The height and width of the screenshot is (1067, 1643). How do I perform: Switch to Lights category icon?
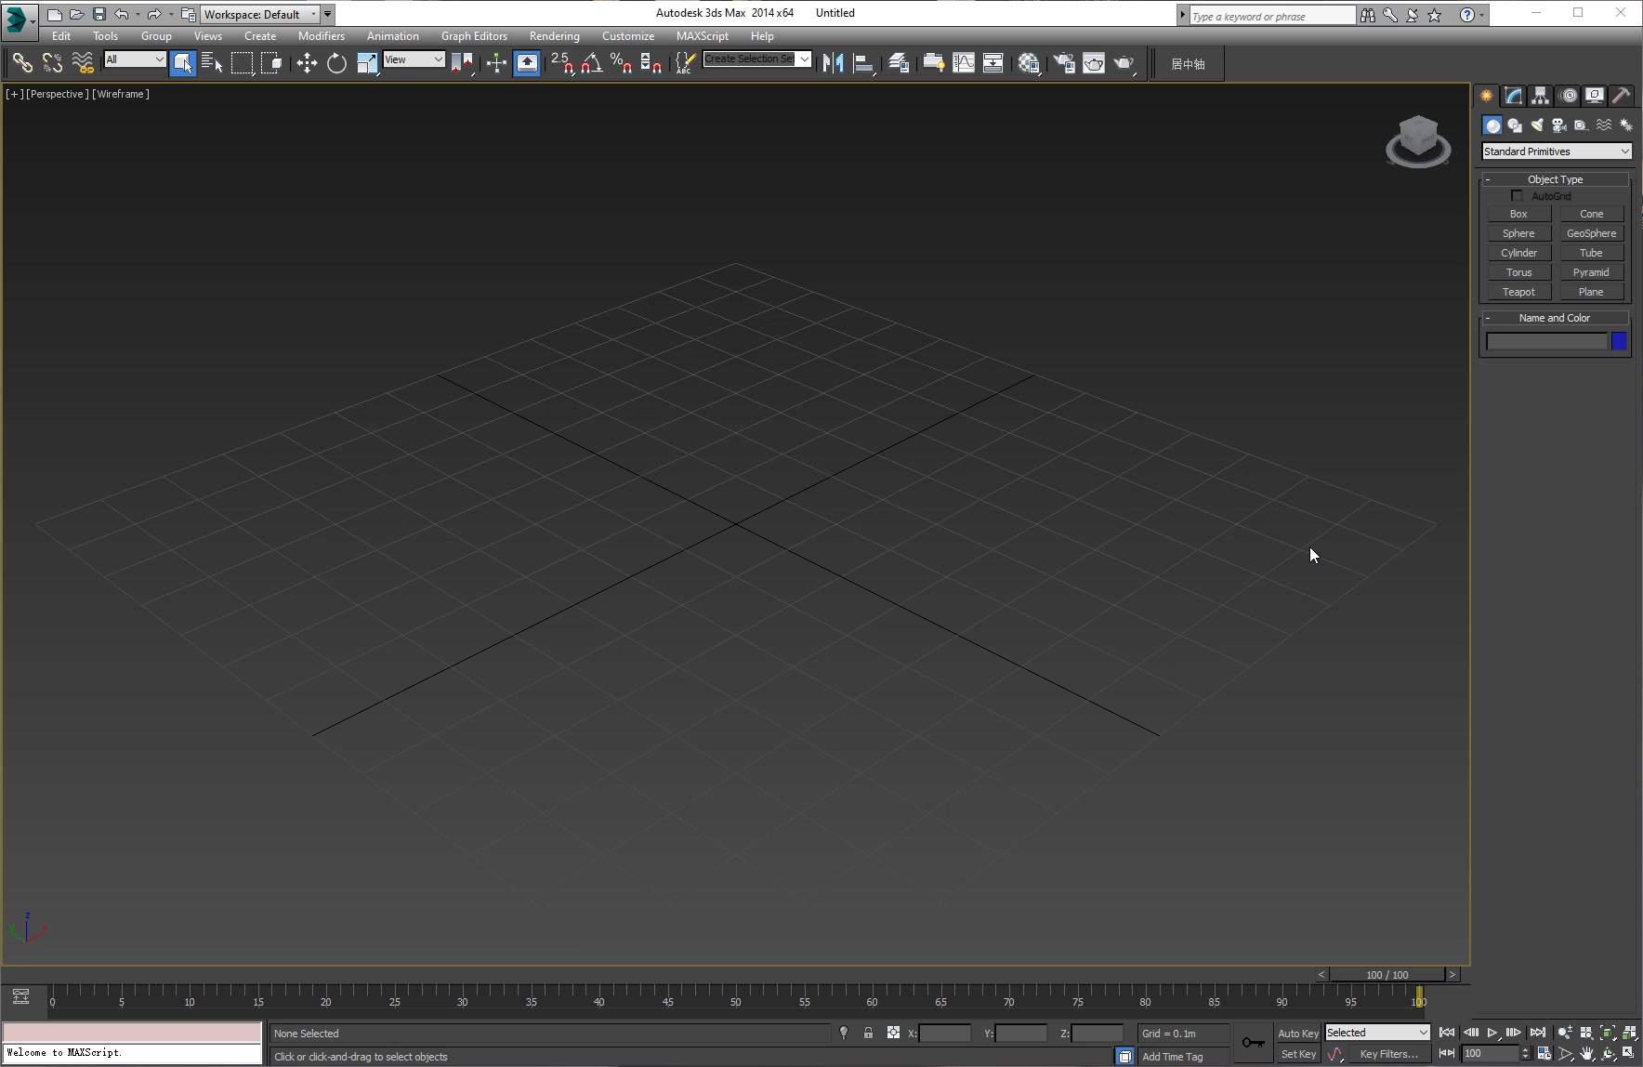tap(1537, 125)
